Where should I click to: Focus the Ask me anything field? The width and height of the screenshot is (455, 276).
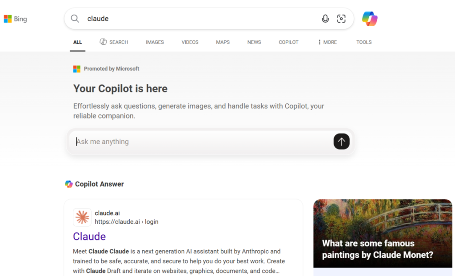pyautogui.click(x=200, y=142)
